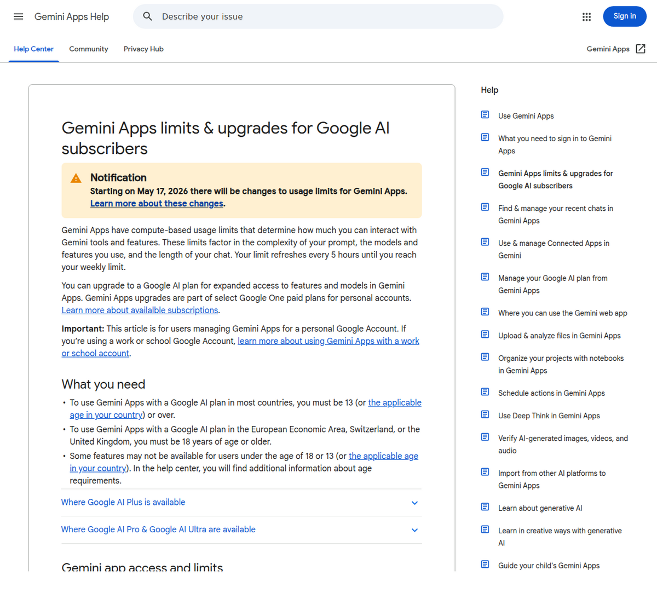Open Manage your Google AI plan article
Screen dimensions: 657x616
coord(553,284)
